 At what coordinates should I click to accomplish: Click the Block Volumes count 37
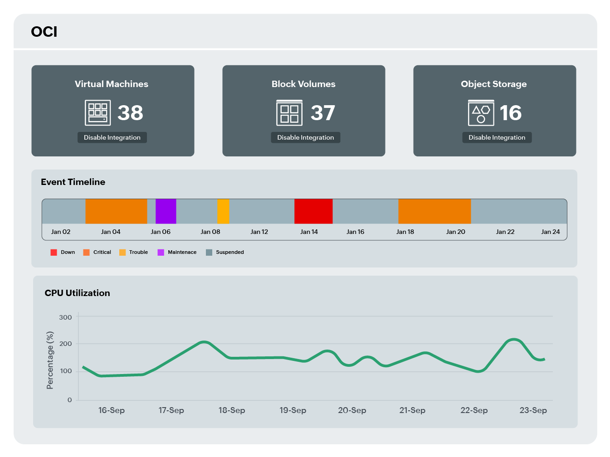323,113
